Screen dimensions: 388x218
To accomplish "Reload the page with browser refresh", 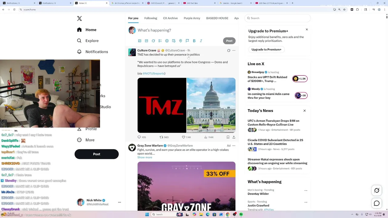I will click(15, 9).
